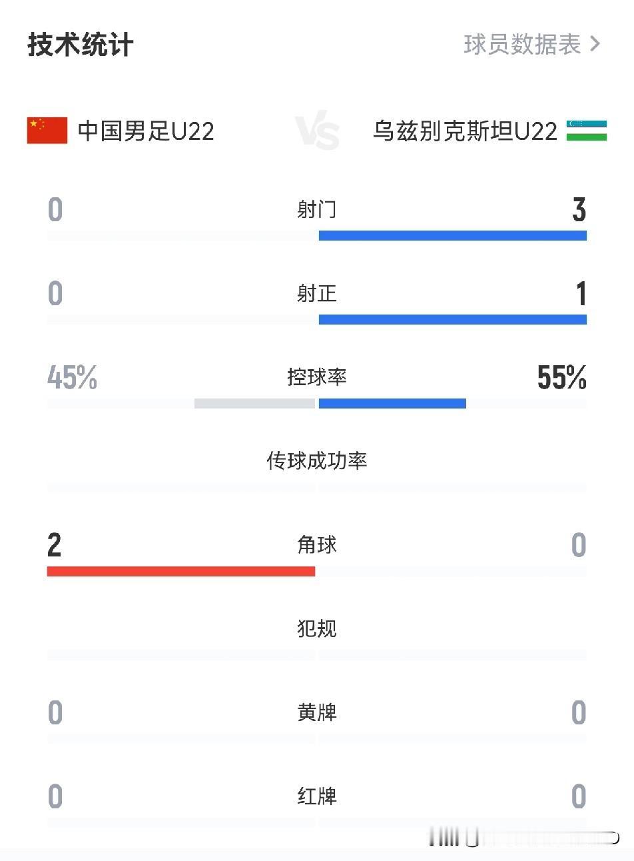Tap the 犯规 fouls label
Viewport: 634px width, 861px height.
point(317,628)
